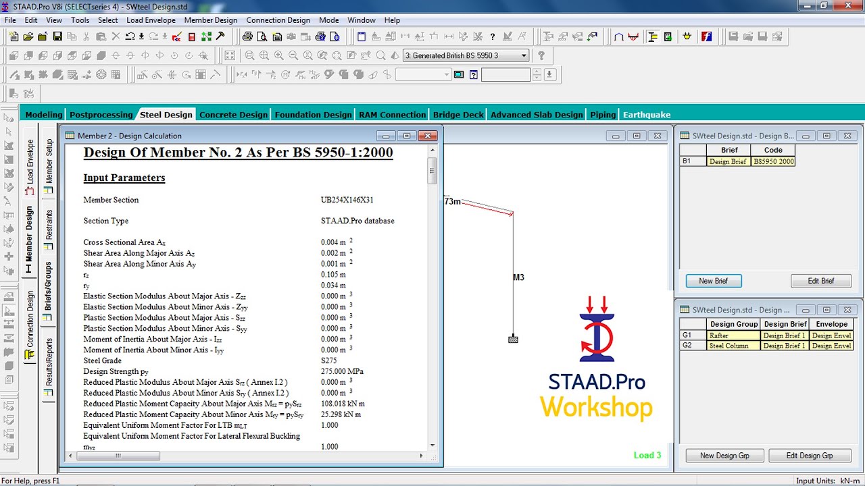Open the Connection Design menu
The image size is (865, 486).
pos(278,20)
